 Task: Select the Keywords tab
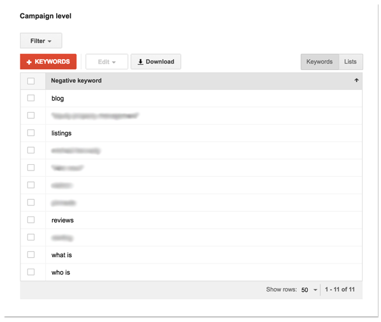pos(320,62)
